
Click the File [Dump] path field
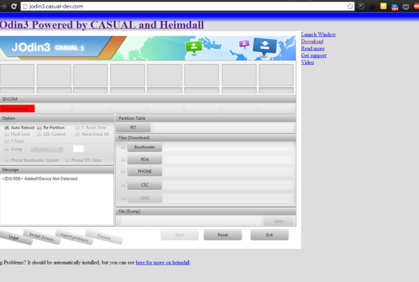pyautogui.click(x=191, y=221)
